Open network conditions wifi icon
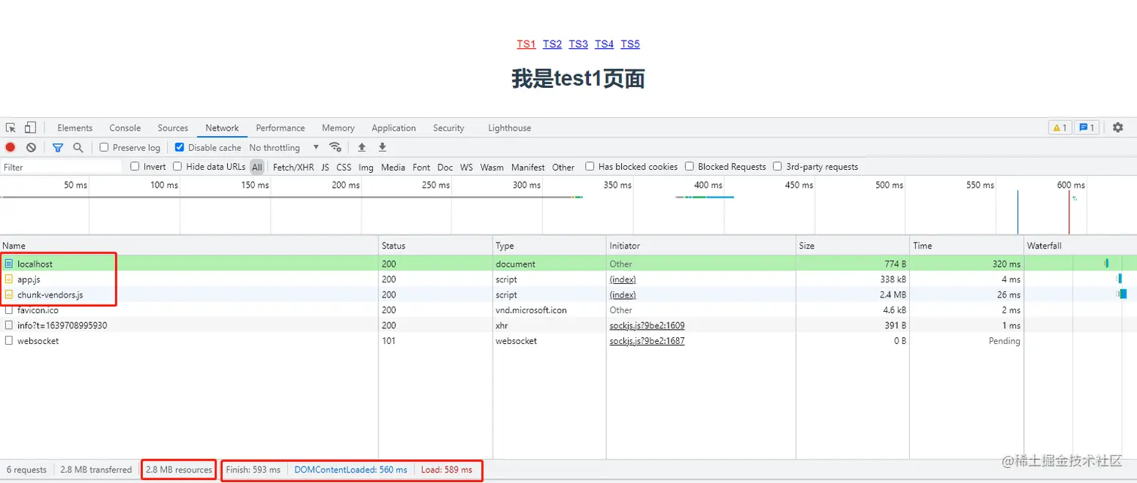Image resolution: width=1137 pixels, height=483 pixels. (335, 147)
